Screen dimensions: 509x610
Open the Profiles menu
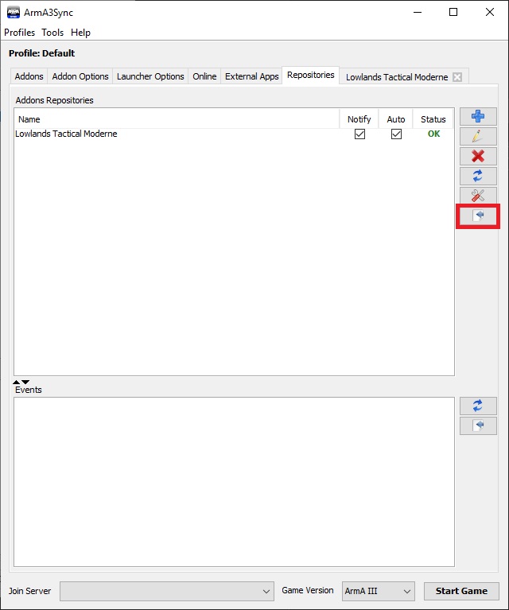pyautogui.click(x=20, y=33)
